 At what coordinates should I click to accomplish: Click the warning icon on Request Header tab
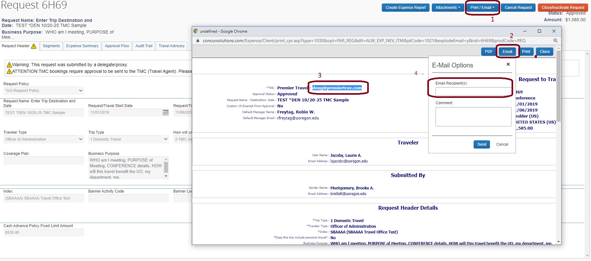tap(34, 46)
